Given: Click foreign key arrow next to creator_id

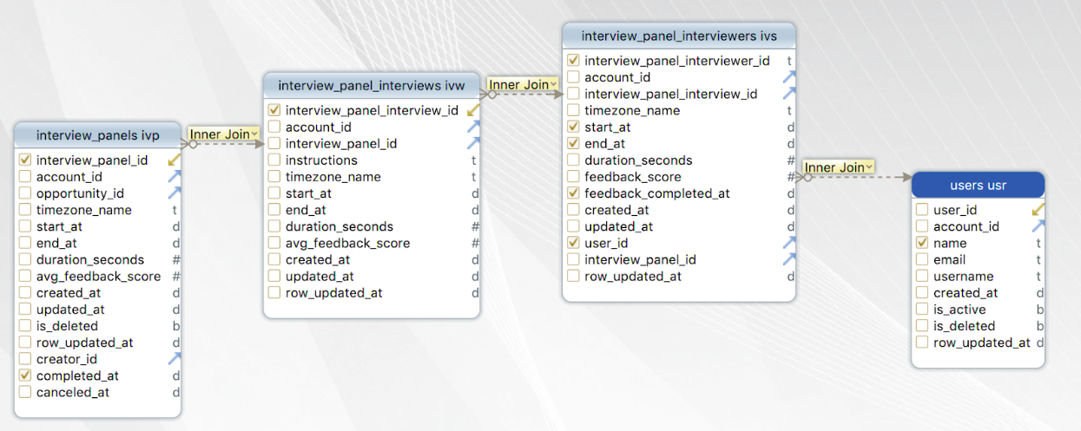Looking at the screenshot, I should coord(175,358).
